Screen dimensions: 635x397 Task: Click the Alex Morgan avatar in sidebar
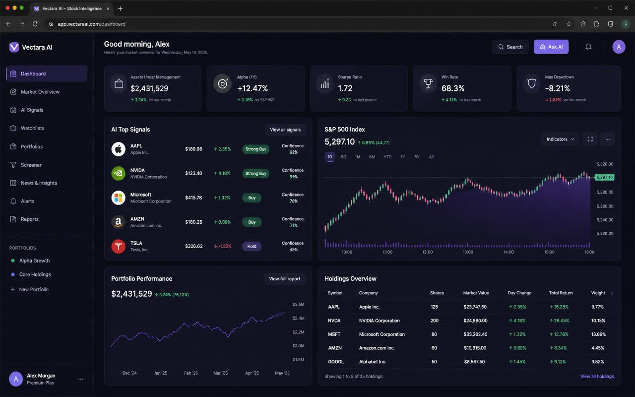16,379
